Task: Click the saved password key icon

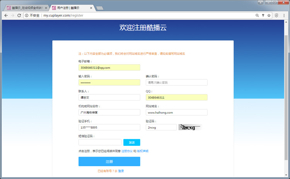Action: coord(263,15)
